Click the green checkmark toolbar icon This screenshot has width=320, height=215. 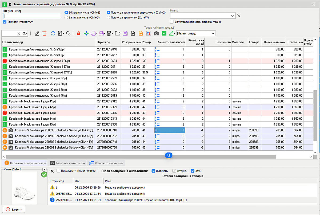[164, 33]
